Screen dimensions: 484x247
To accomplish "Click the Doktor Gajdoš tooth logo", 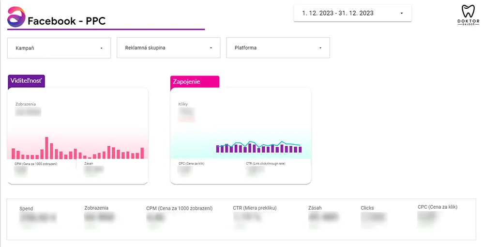I will tap(468, 15).
